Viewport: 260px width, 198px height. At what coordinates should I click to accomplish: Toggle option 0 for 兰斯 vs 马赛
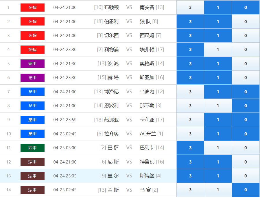click(246, 190)
